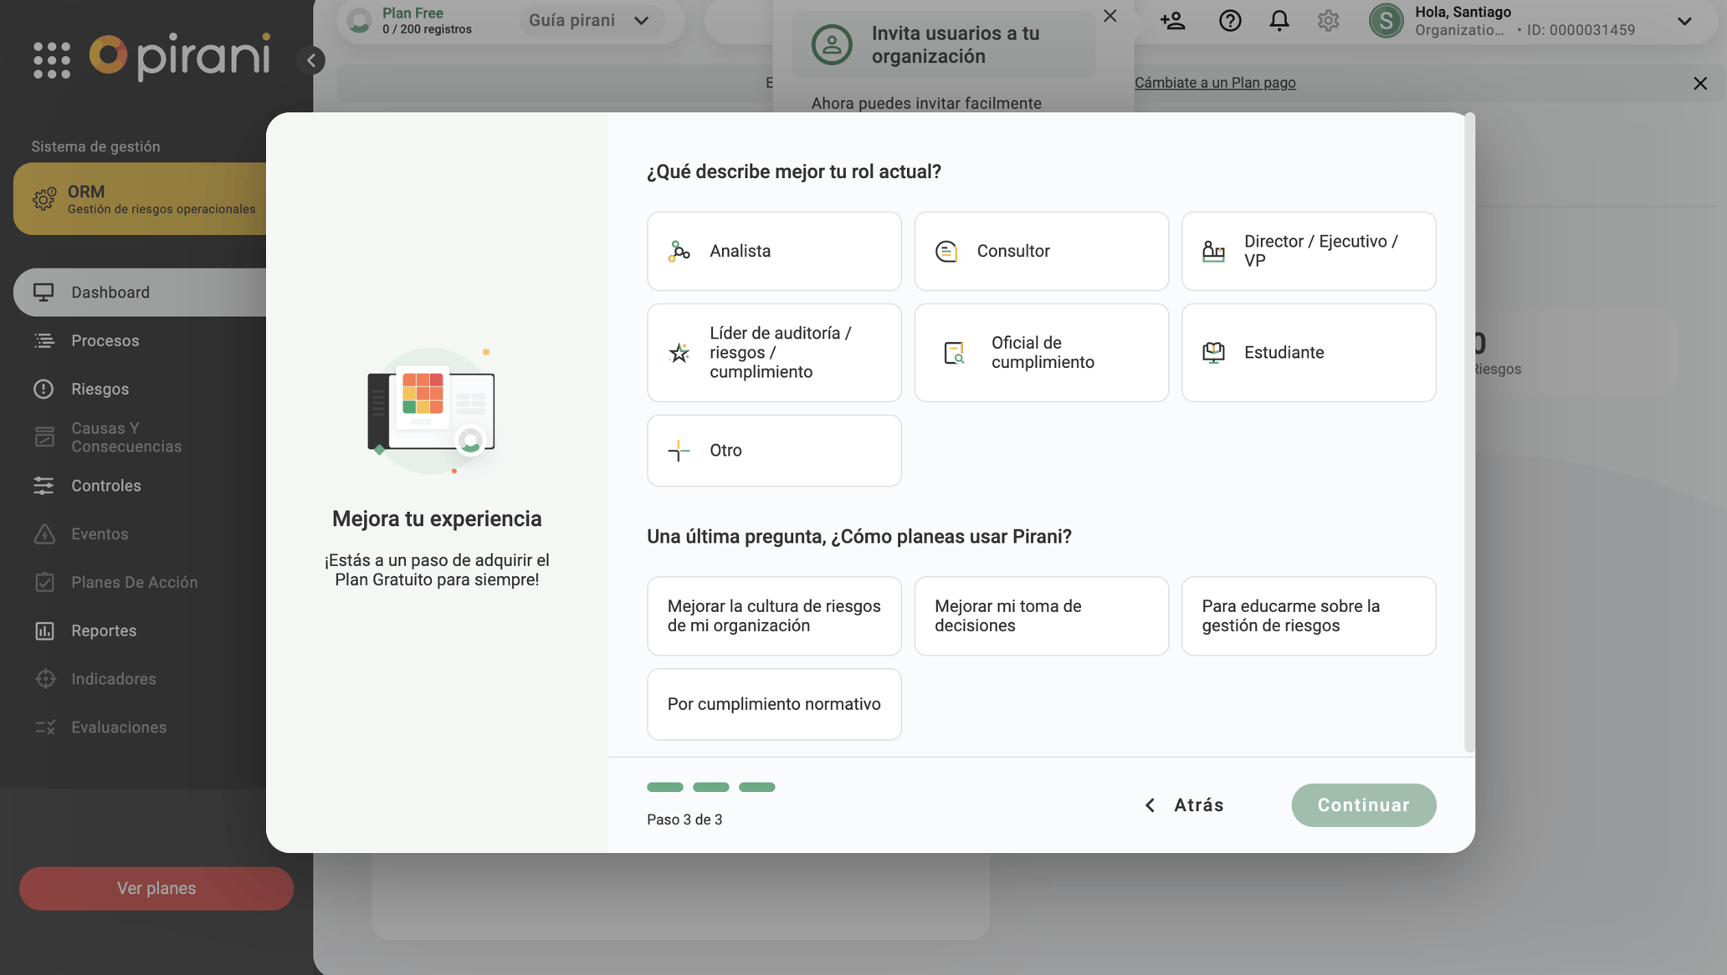This screenshot has height=975, width=1727.
Task: Choose the Estudiante role option
Action: tap(1308, 352)
